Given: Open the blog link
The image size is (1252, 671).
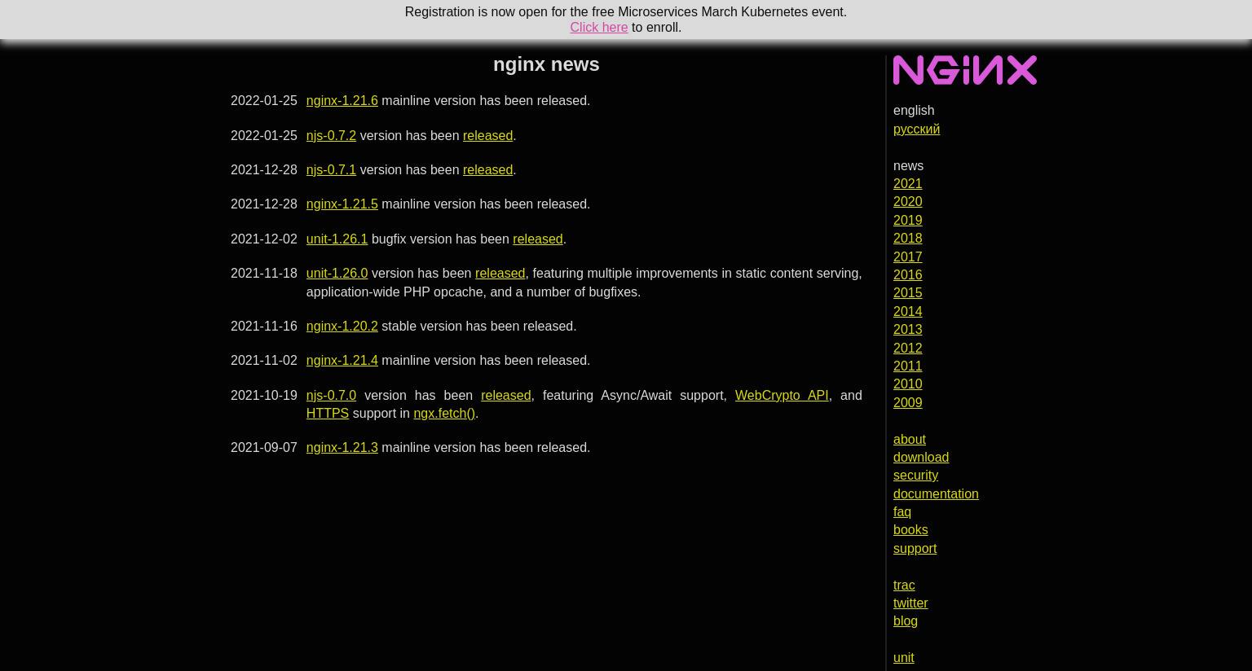Looking at the screenshot, I should (x=905, y=621).
